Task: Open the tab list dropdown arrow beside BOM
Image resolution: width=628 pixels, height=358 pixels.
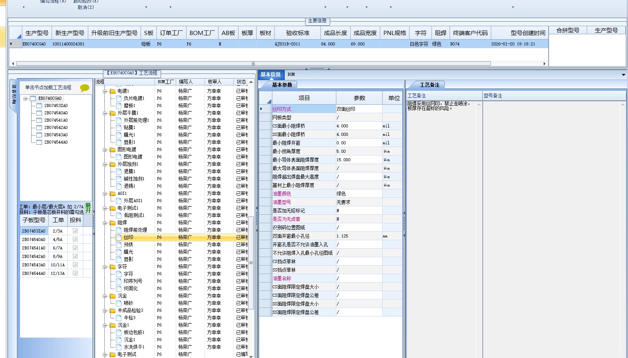Action: coord(623,75)
